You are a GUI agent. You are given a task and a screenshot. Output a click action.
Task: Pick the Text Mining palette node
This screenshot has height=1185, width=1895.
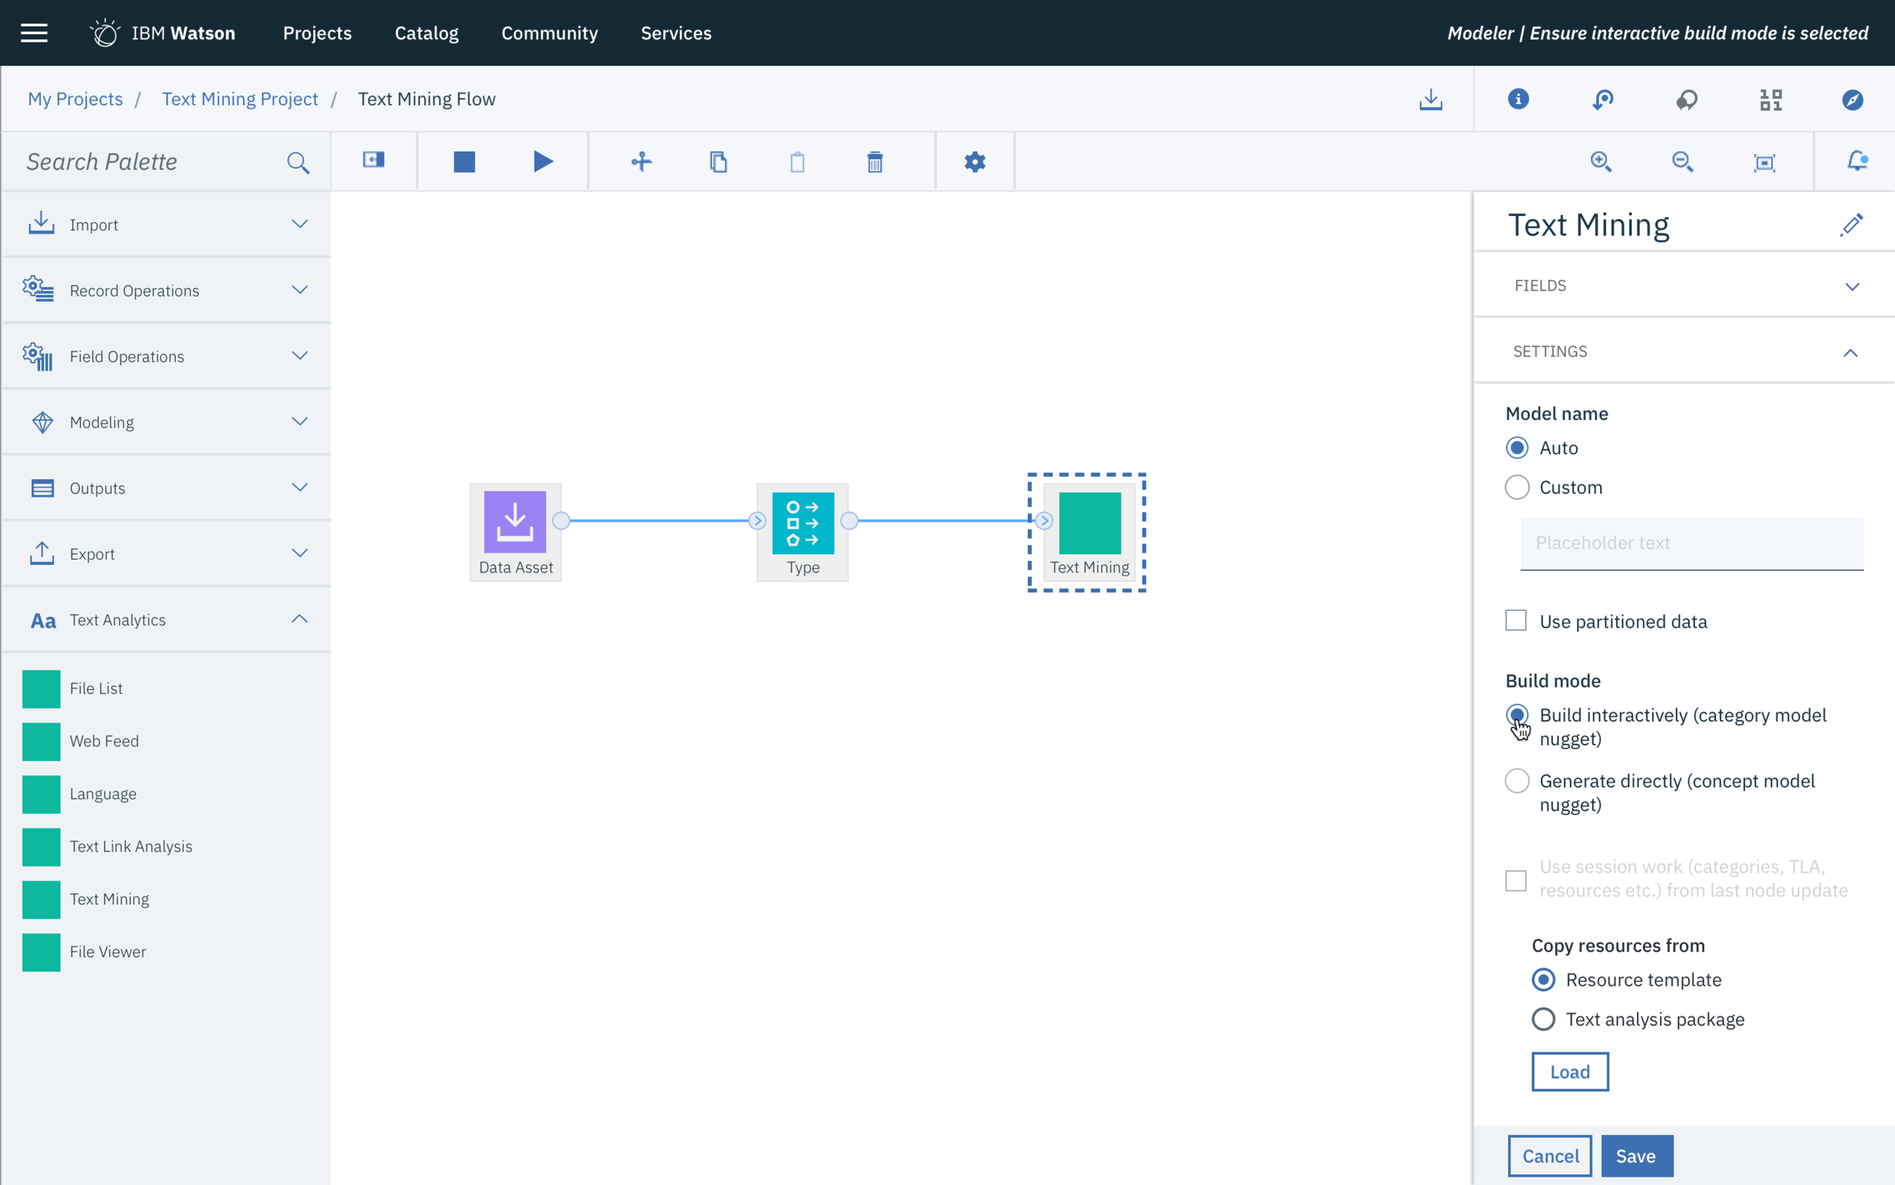click(86, 899)
